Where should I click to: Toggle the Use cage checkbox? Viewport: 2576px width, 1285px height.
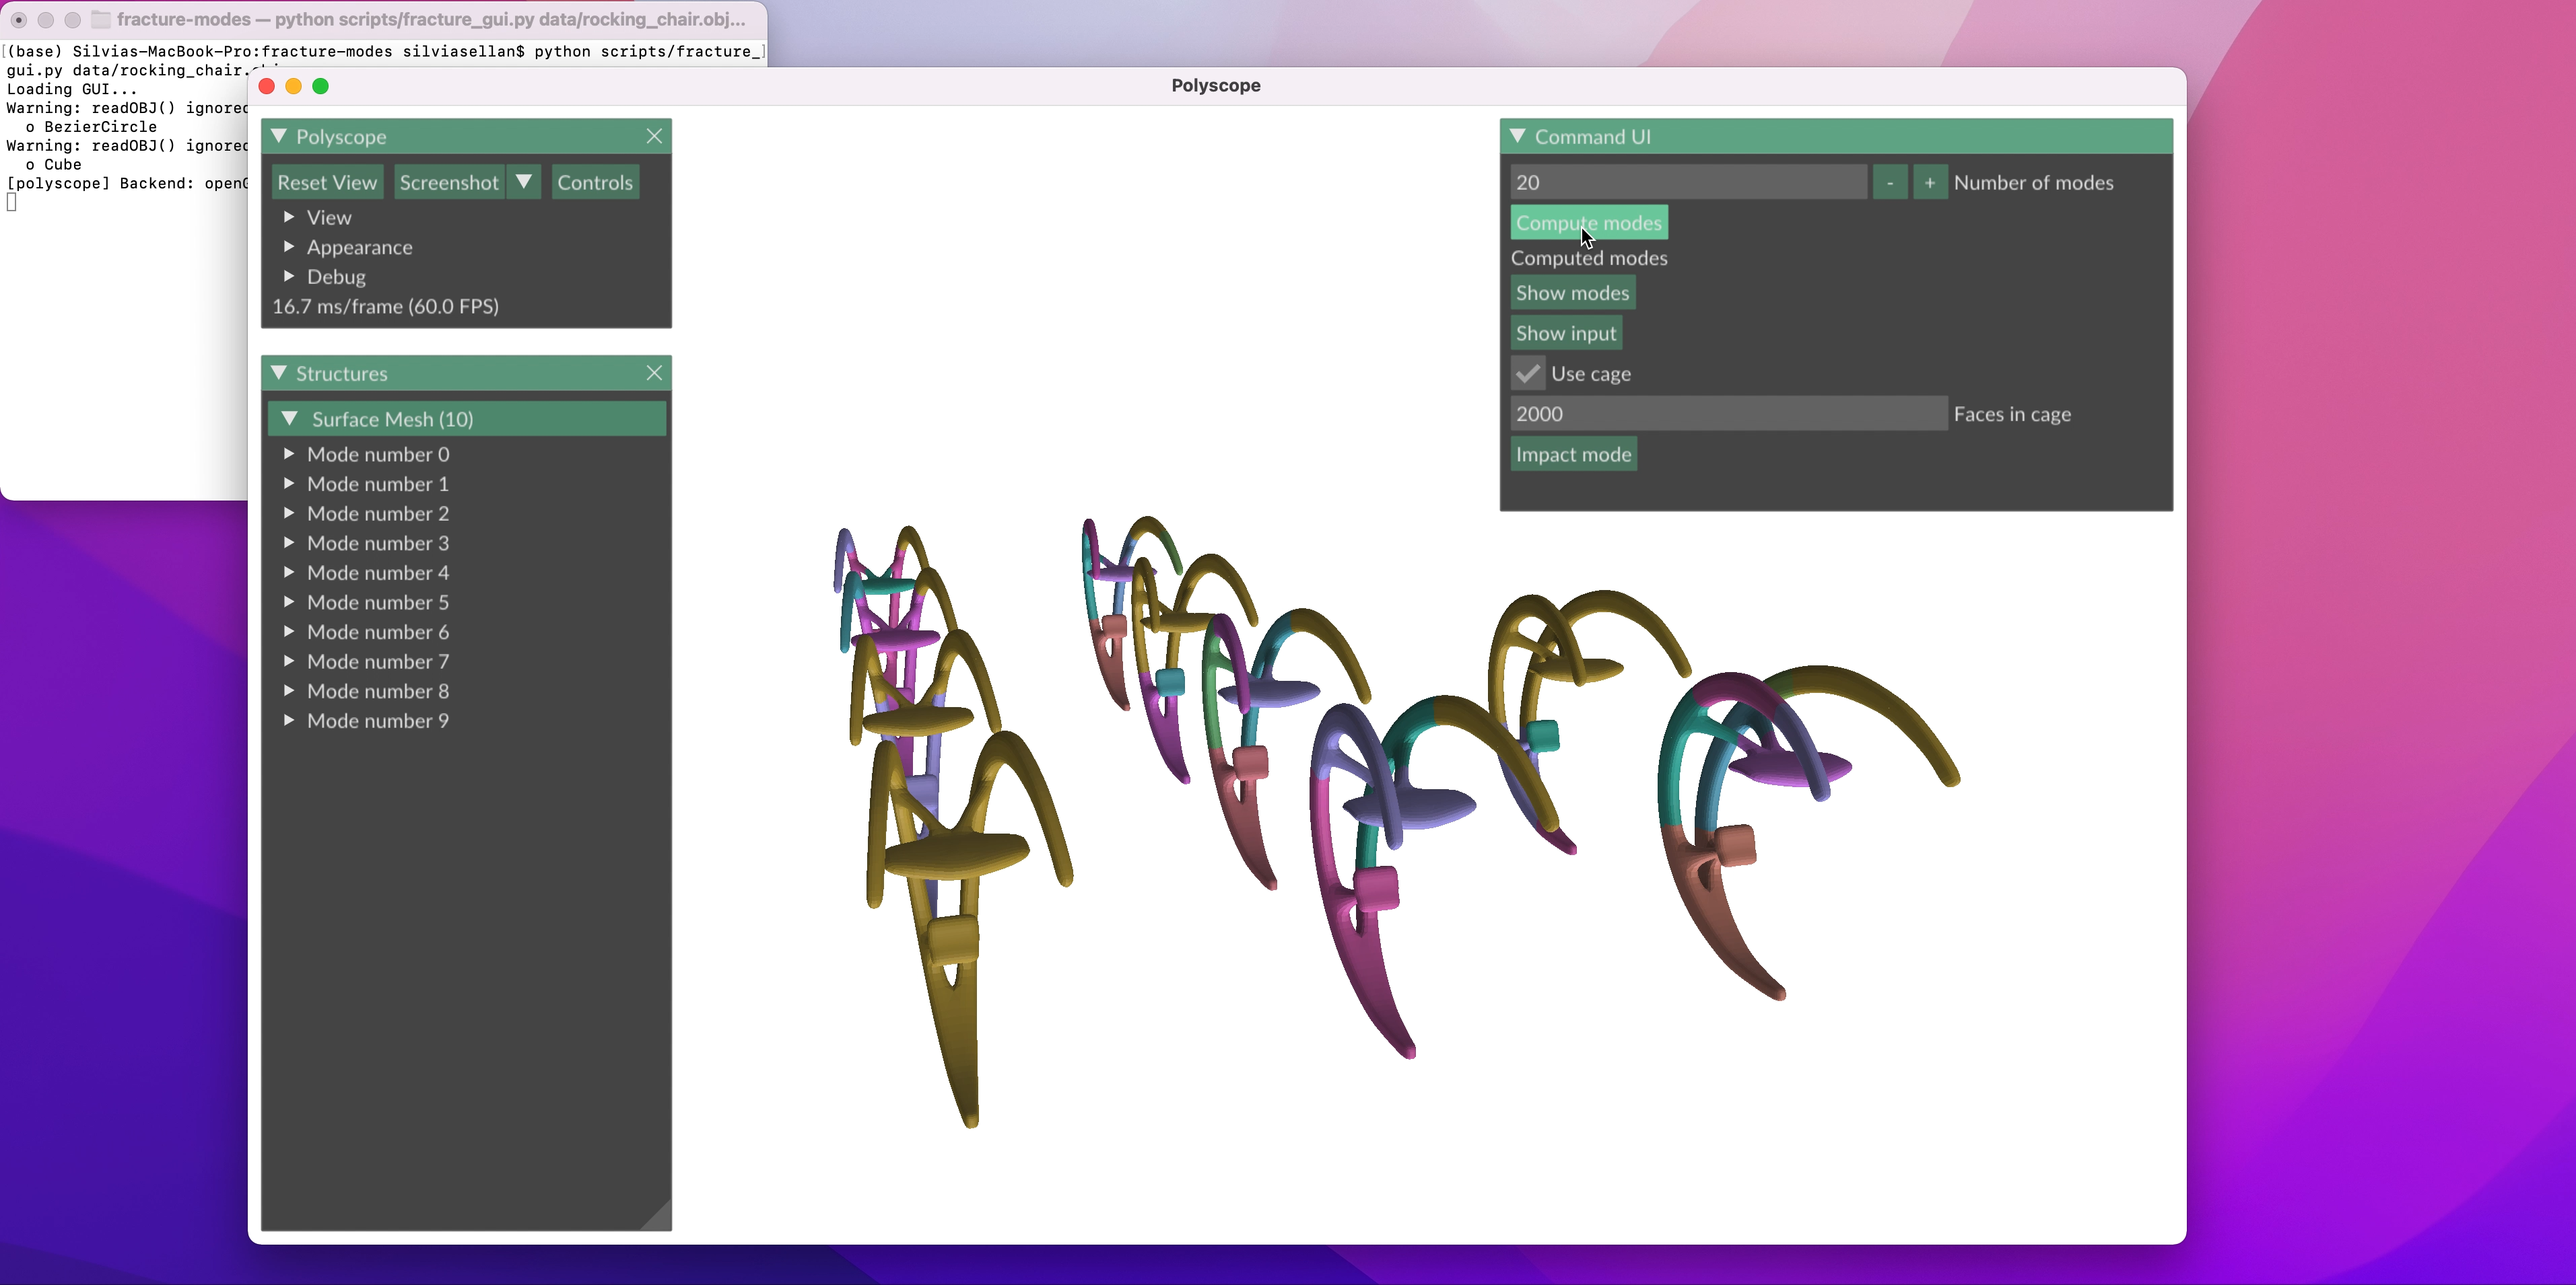[1527, 373]
